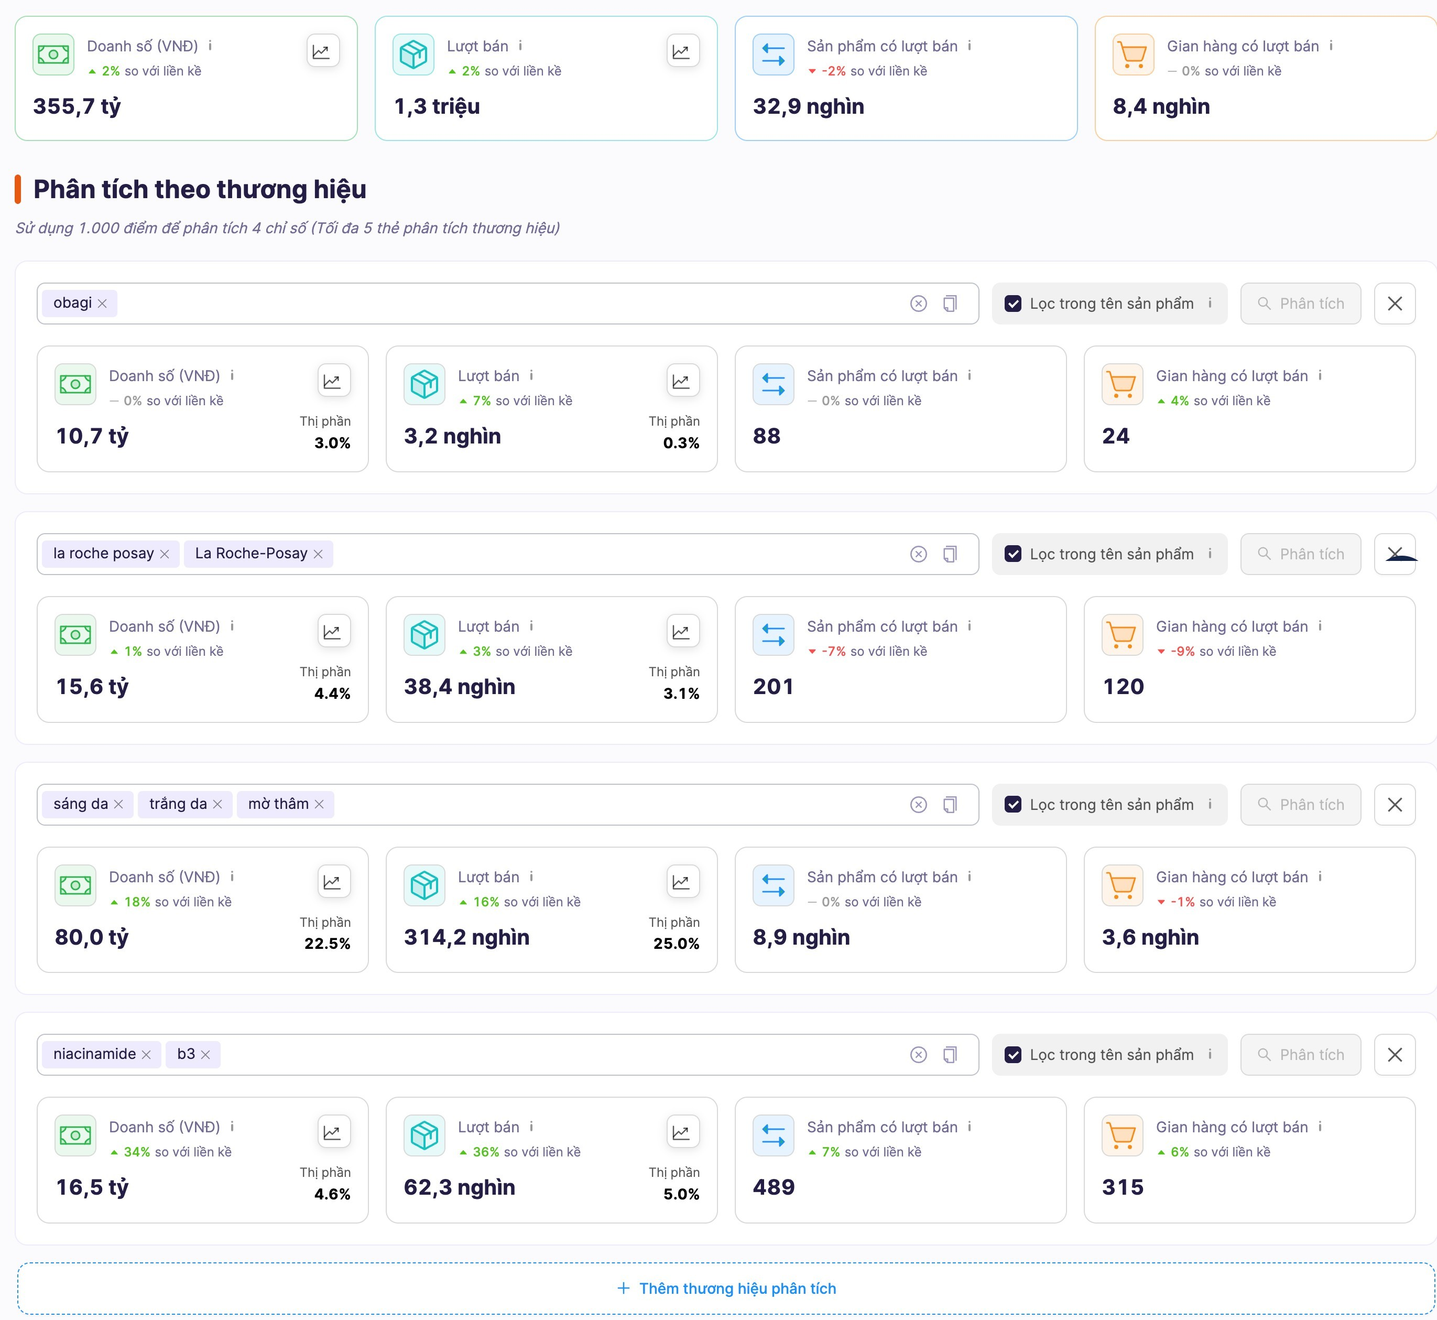This screenshot has height=1320, width=1437.
Task: Delete the obagi analysis card
Action: [1394, 304]
